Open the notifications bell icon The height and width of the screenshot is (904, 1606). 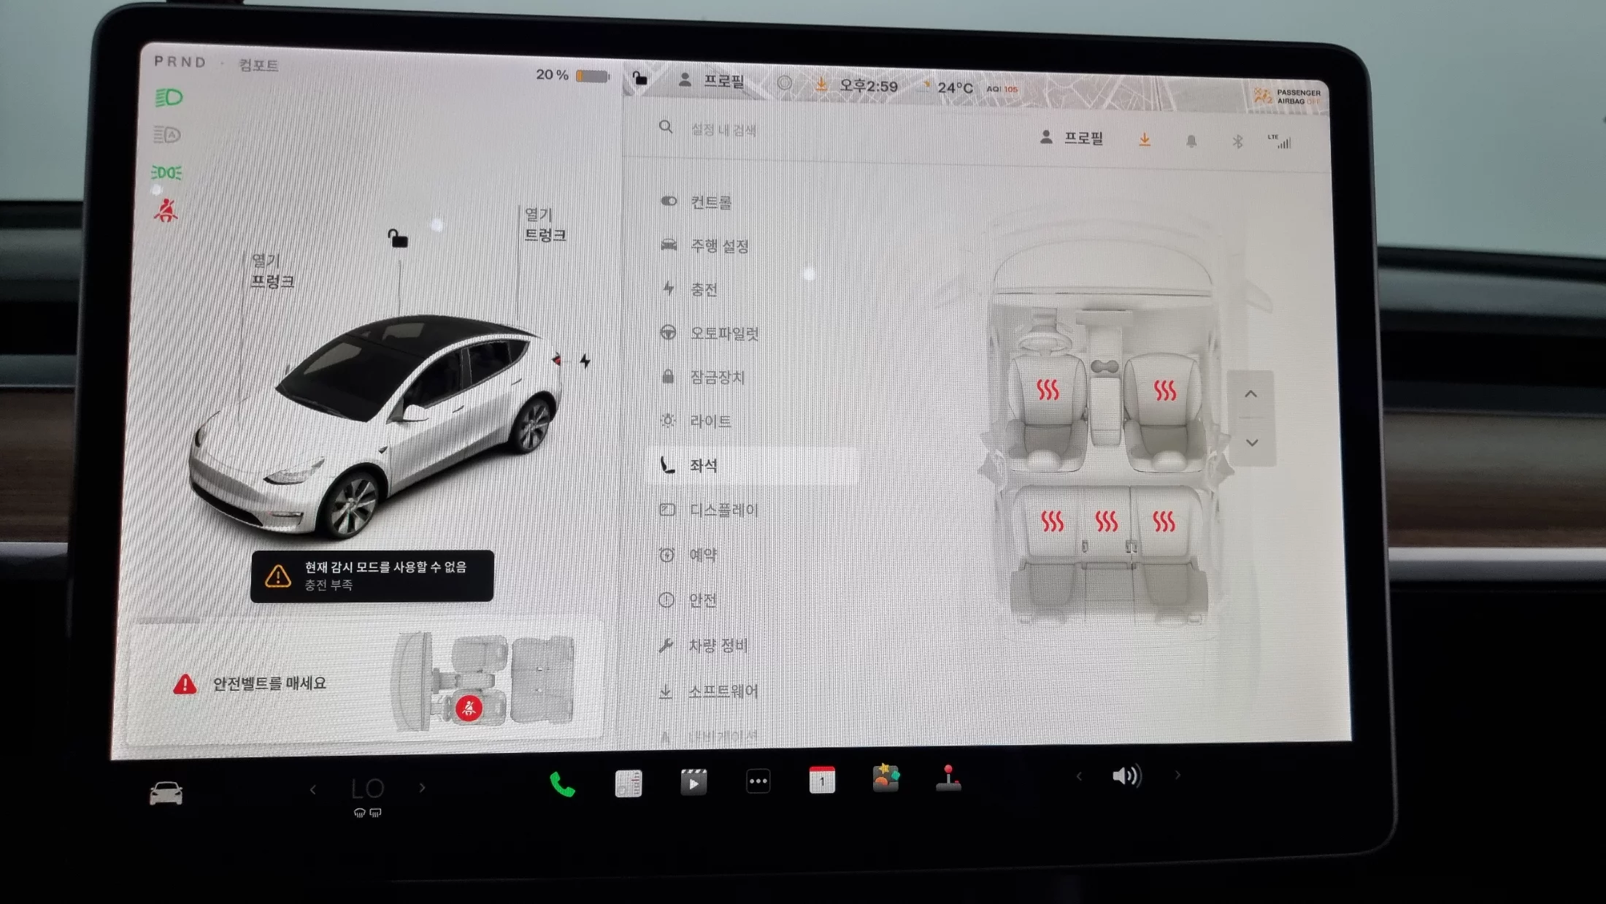click(x=1191, y=141)
